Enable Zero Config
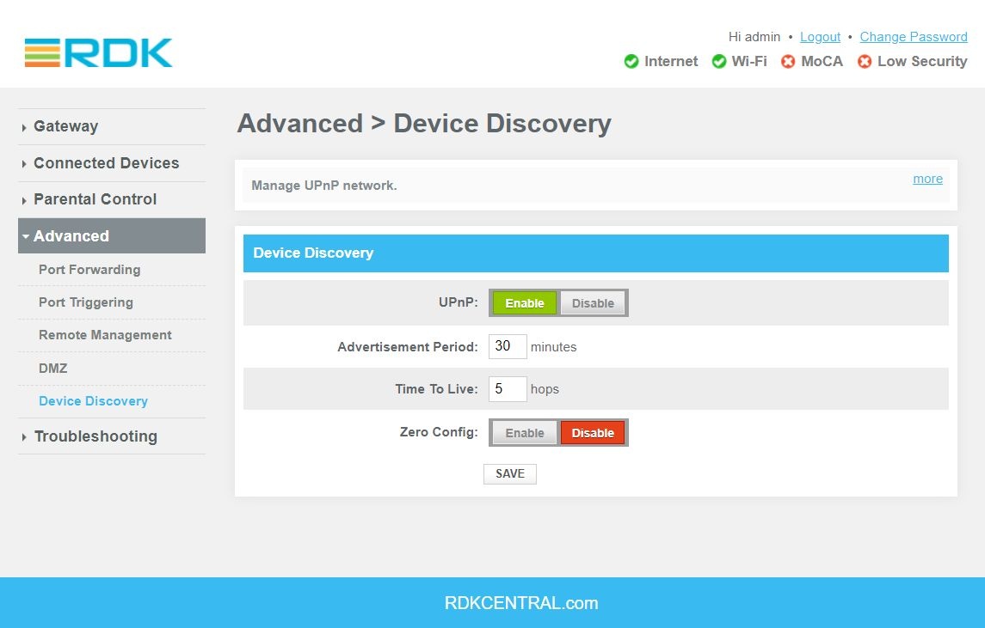Image resolution: width=985 pixels, height=628 pixels. pyautogui.click(x=524, y=433)
